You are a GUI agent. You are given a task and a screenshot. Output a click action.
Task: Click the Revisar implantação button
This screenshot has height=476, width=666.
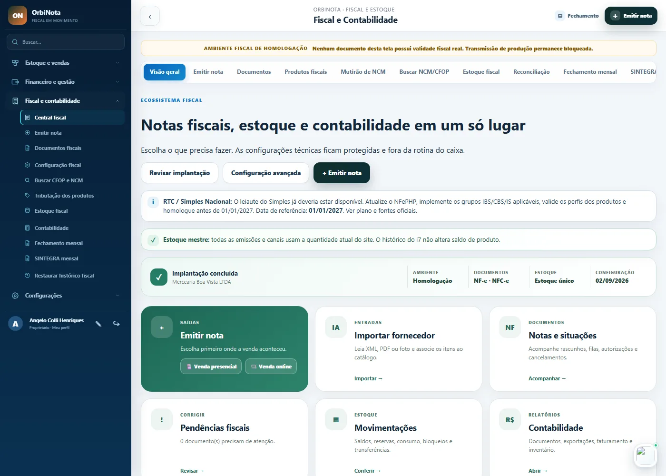pyautogui.click(x=179, y=173)
